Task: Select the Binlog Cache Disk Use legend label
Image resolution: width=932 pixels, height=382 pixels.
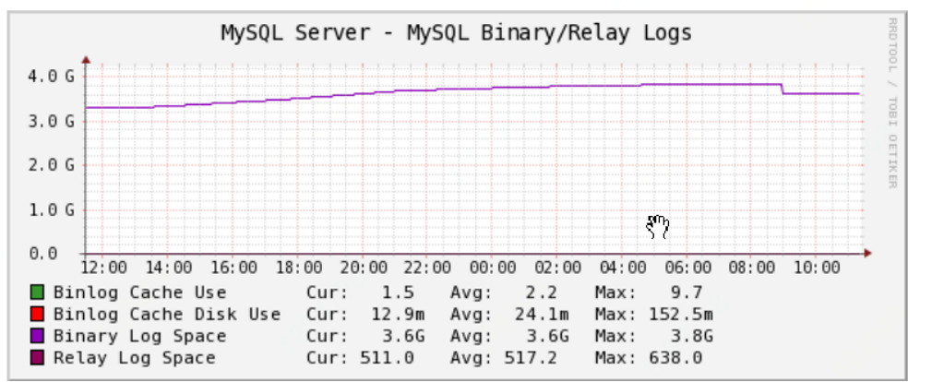Action: (x=167, y=315)
